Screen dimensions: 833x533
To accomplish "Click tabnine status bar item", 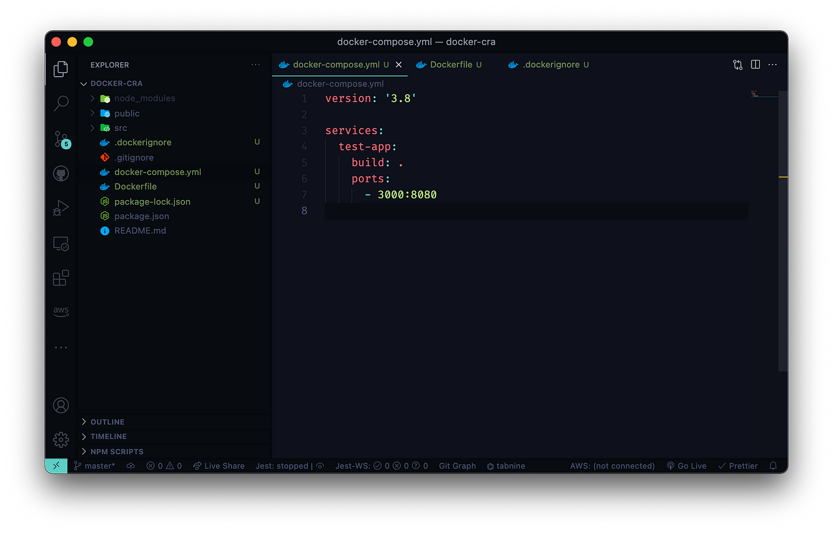I will coord(506,466).
